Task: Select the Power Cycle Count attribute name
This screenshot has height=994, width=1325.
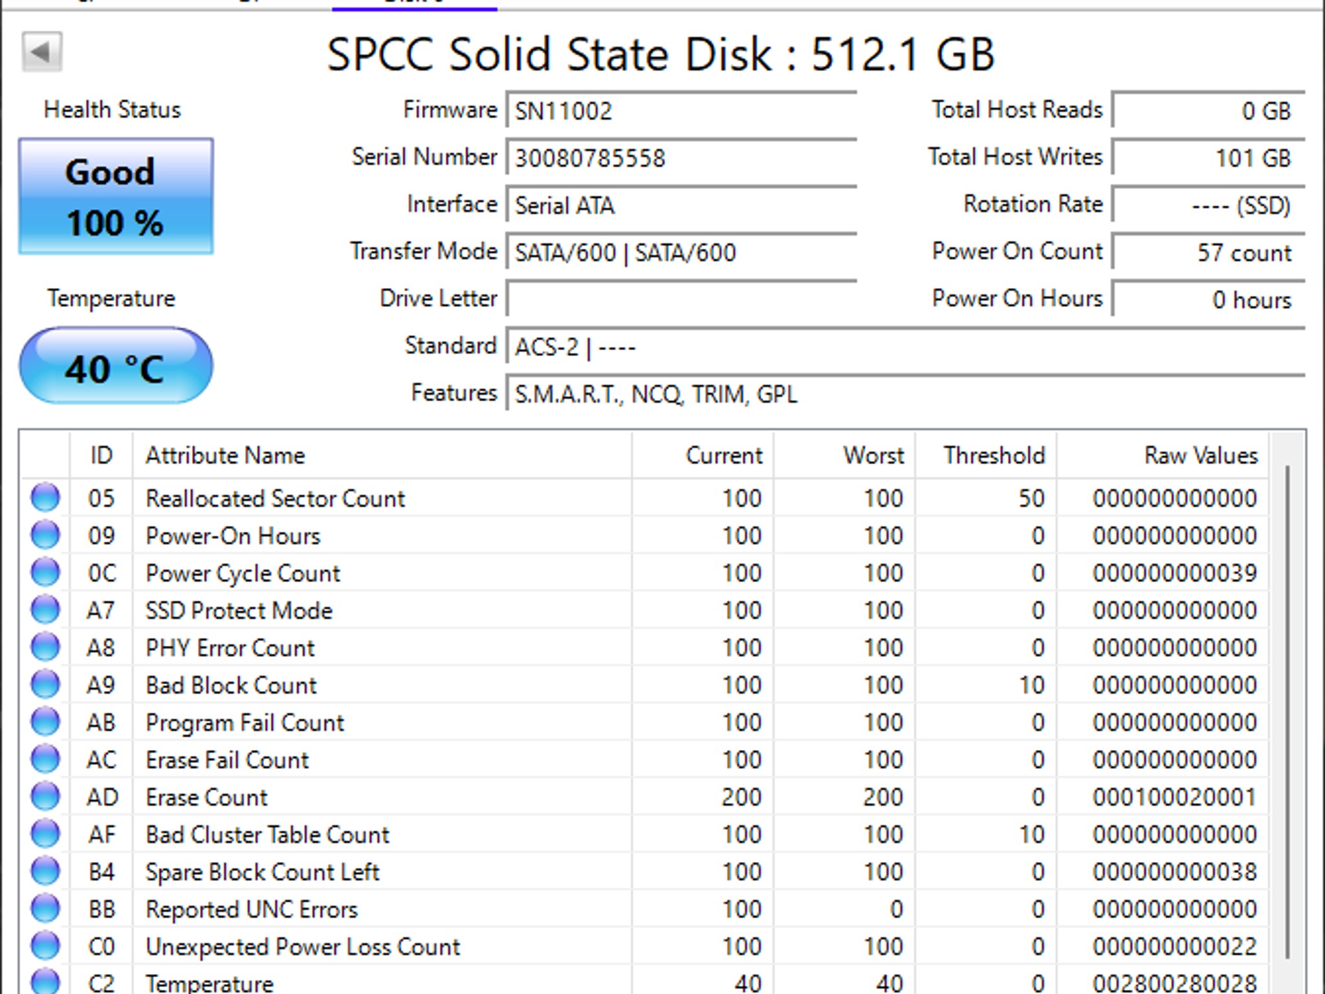Action: pyautogui.click(x=243, y=573)
